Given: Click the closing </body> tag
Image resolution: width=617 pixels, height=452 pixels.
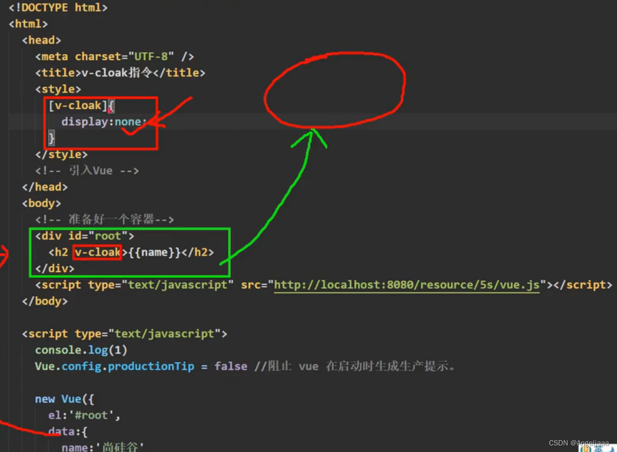Looking at the screenshot, I should (x=45, y=301).
